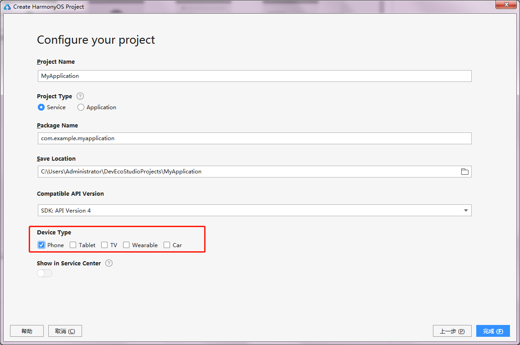Uncheck the Phone device checkbox
The width and height of the screenshot is (520, 345).
click(x=41, y=245)
